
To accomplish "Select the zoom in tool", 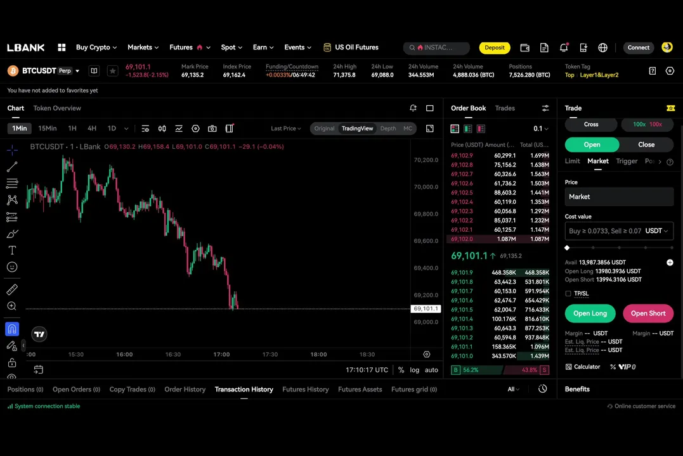I will 12,306.
